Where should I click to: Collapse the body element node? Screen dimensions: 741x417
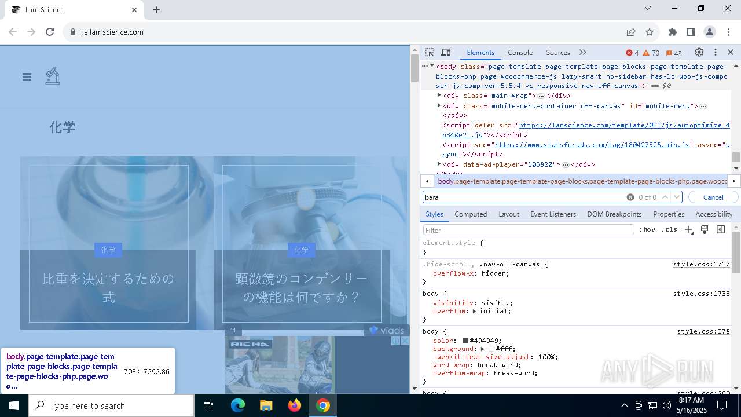point(432,65)
